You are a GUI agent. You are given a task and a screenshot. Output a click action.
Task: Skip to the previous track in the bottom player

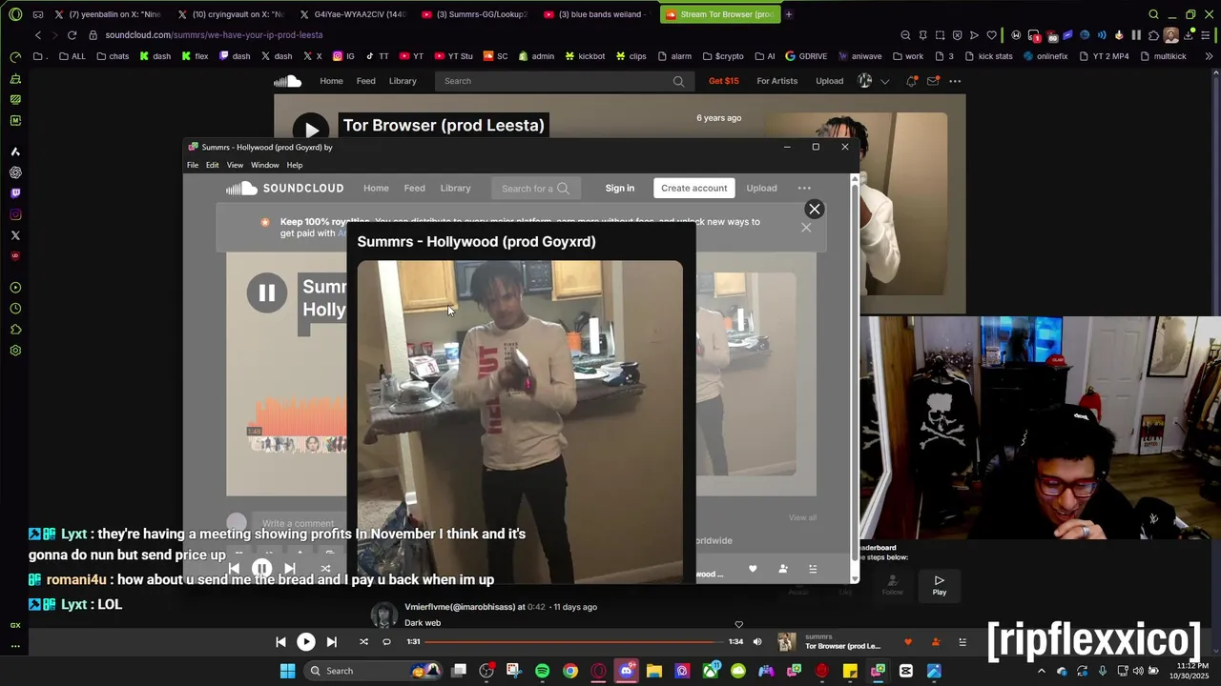(280, 642)
